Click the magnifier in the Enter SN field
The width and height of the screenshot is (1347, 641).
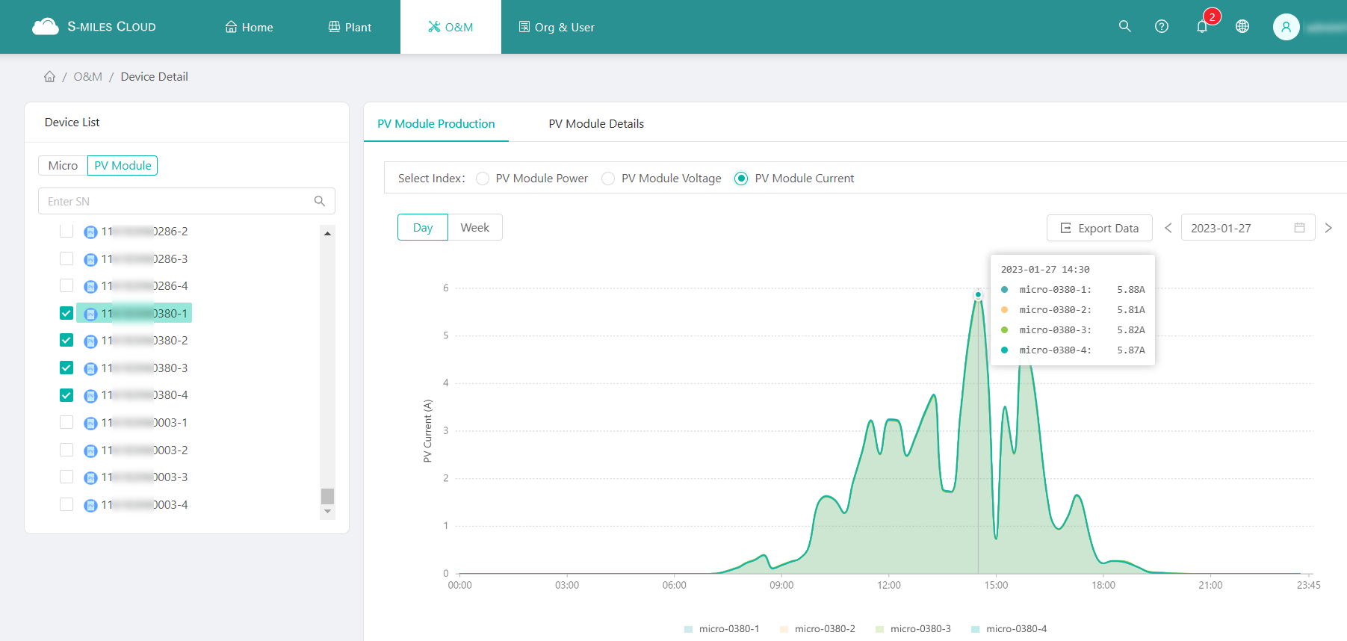point(319,201)
